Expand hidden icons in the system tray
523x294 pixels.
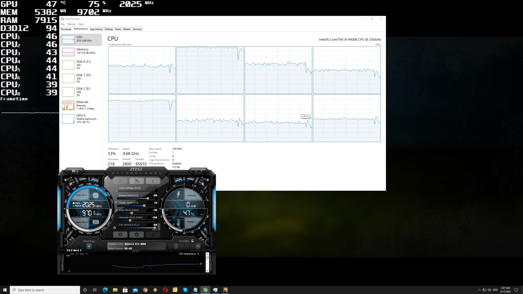[x=479, y=290]
